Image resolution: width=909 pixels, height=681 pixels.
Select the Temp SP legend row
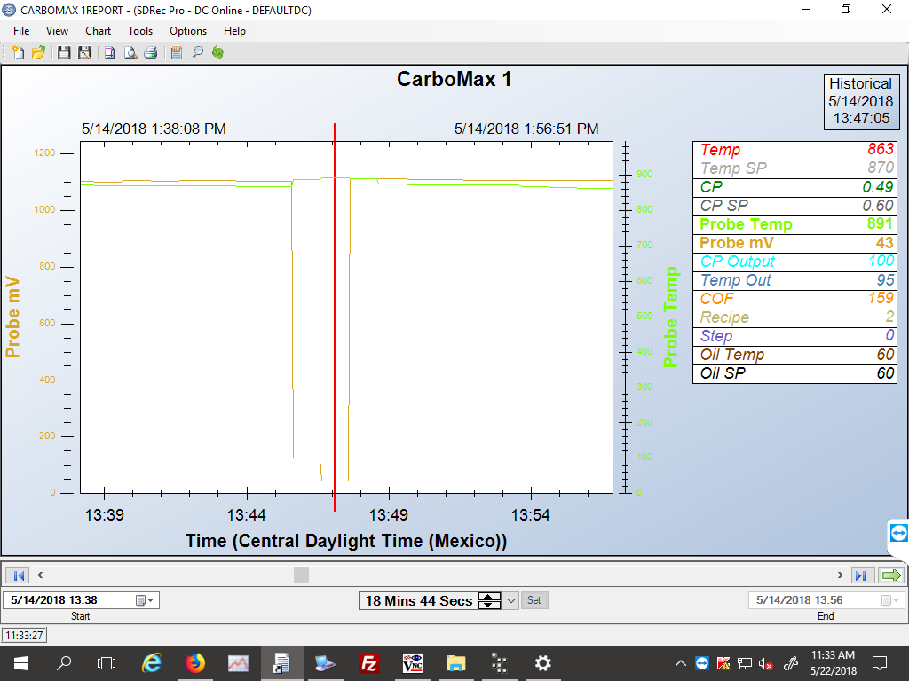794,168
